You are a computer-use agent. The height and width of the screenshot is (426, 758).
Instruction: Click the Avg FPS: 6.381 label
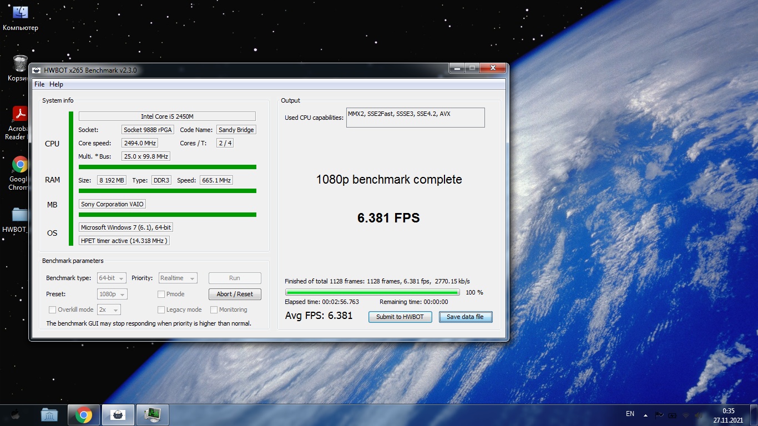click(319, 316)
